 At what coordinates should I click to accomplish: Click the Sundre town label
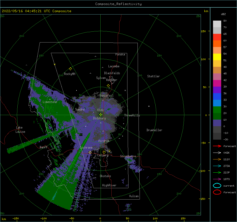(80, 109)
